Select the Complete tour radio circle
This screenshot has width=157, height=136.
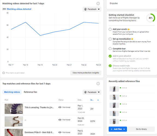(x=110, y=49)
